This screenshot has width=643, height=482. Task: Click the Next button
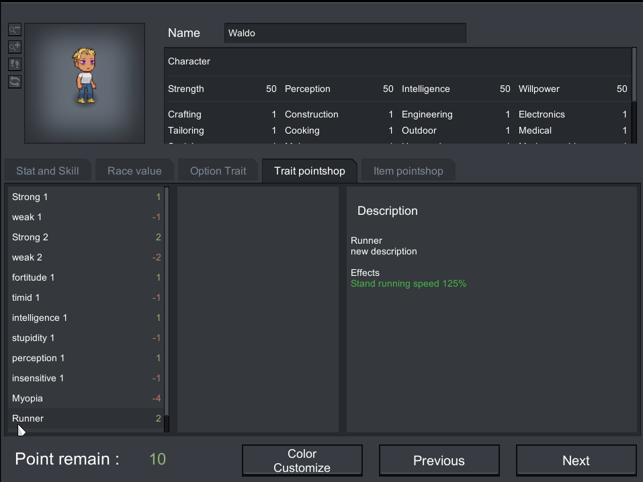pos(576,461)
